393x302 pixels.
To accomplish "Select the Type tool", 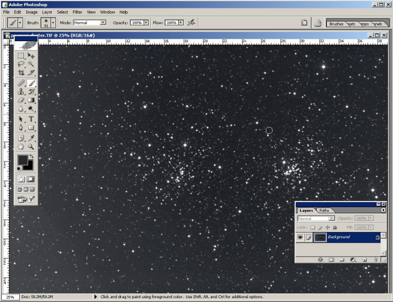I will coord(31,119).
